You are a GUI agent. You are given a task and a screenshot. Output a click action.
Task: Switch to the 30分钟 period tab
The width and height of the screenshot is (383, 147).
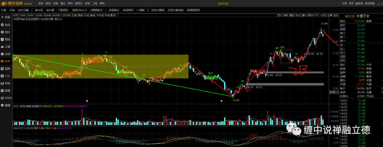[x=47, y=15]
